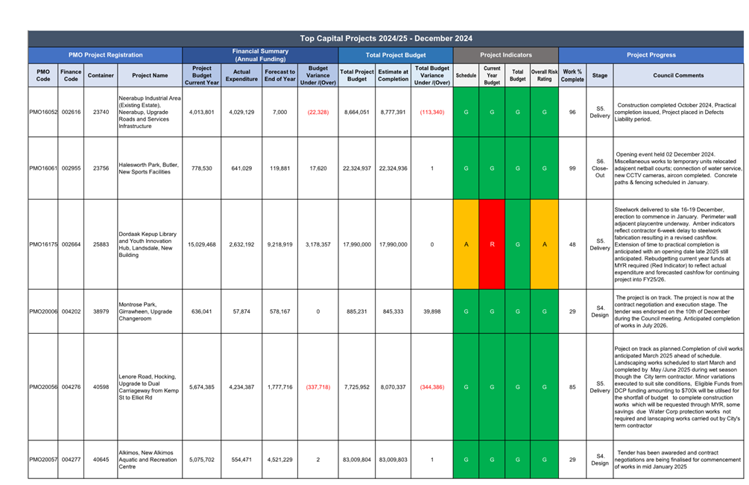Select the Halesworth Park project name cell
749x485 pixels.
tap(149, 168)
